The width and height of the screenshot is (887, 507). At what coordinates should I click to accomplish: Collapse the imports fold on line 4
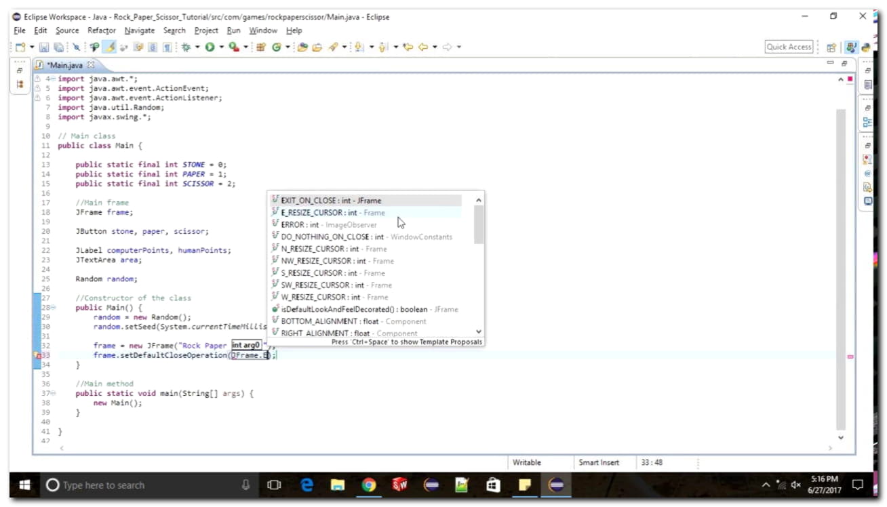pyautogui.click(x=53, y=79)
